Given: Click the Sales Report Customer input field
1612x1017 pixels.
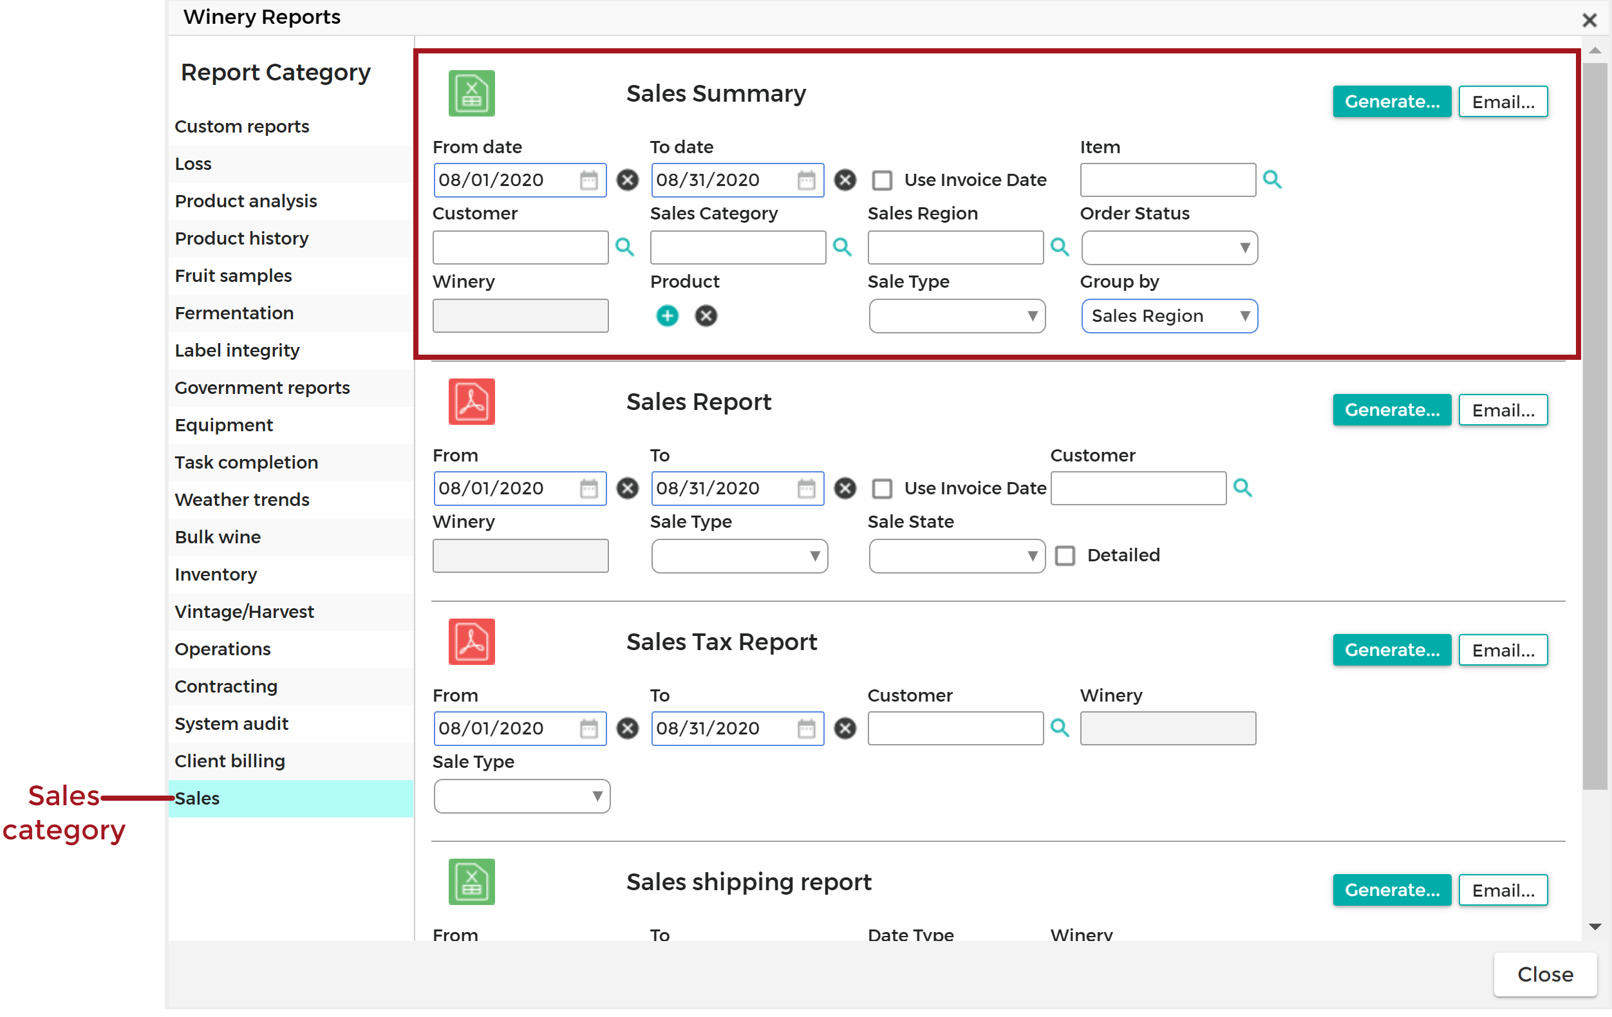Looking at the screenshot, I should [1138, 488].
